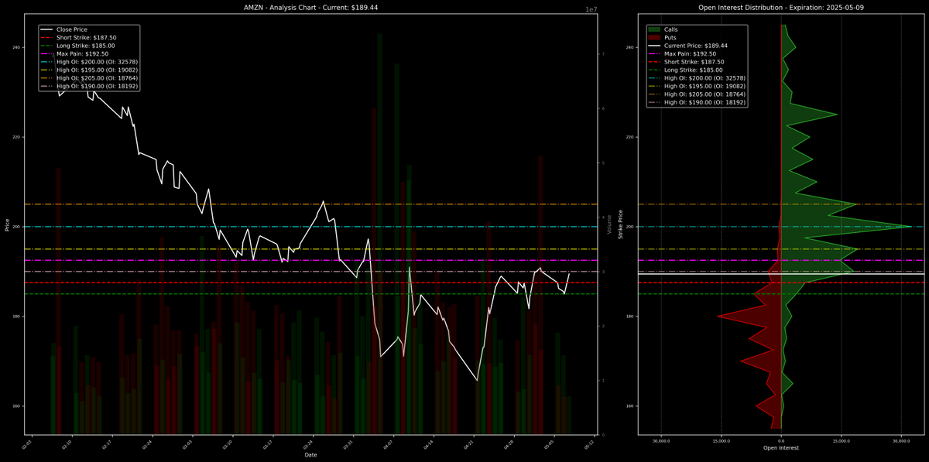
Task: Click the green Calls swatch in the legend
Action: point(655,29)
